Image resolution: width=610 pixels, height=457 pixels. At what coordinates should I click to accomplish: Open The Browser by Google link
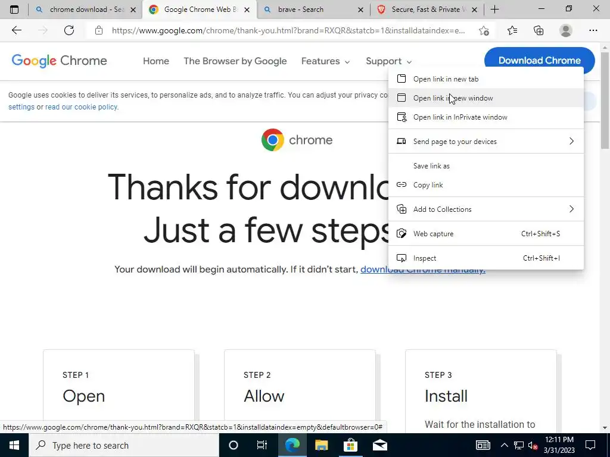[235, 61]
